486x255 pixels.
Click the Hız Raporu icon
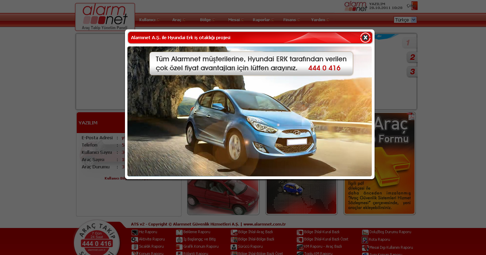[x=135, y=232]
